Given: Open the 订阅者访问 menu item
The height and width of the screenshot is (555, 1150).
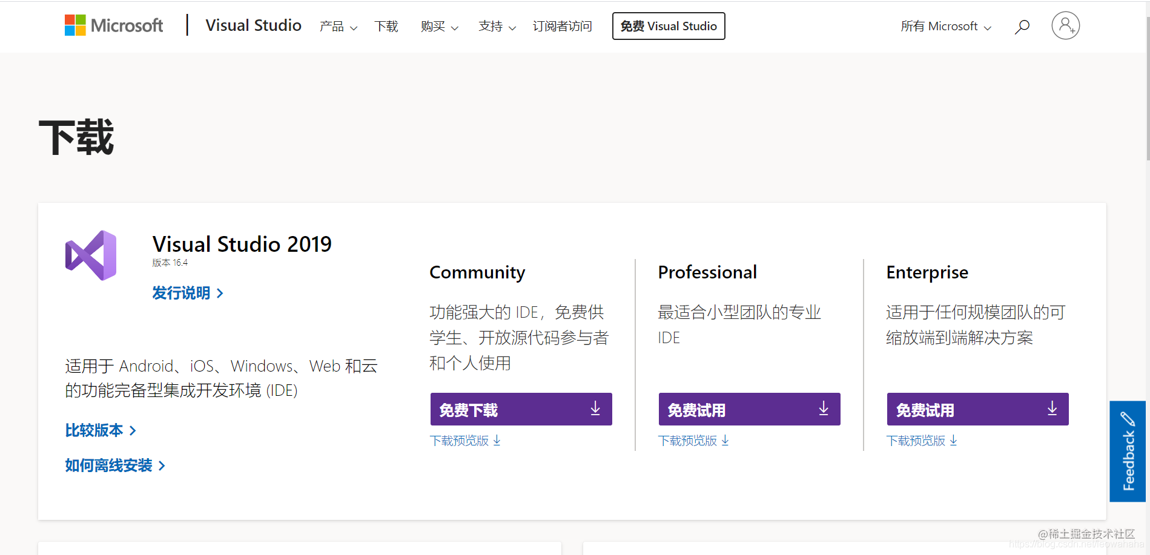Looking at the screenshot, I should 562,27.
